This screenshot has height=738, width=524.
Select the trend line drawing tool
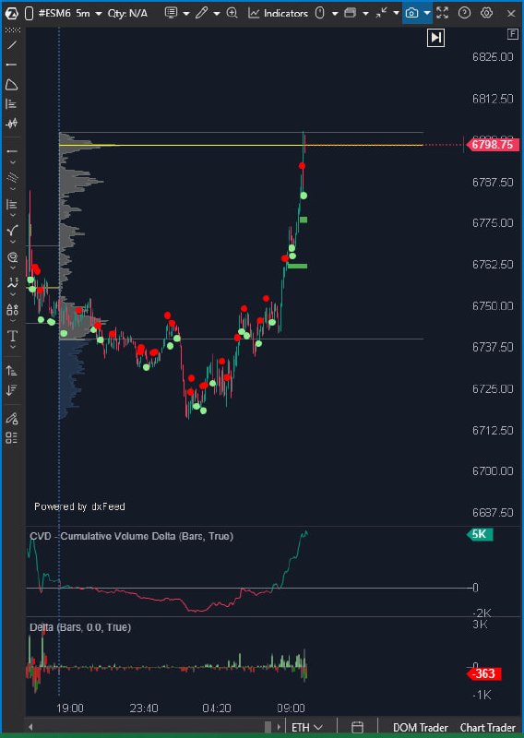[12, 45]
